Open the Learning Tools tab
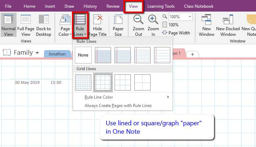The height and width of the screenshot is (147, 256). pyautogui.click(x=161, y=6)
